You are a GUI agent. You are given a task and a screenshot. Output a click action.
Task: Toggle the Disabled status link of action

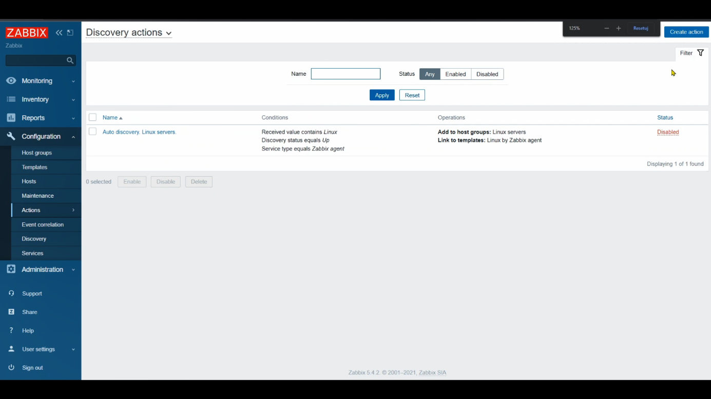click(x=668, y=132)
